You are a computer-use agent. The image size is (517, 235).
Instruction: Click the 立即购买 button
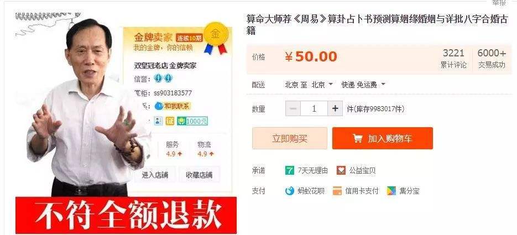pos(290,138)
